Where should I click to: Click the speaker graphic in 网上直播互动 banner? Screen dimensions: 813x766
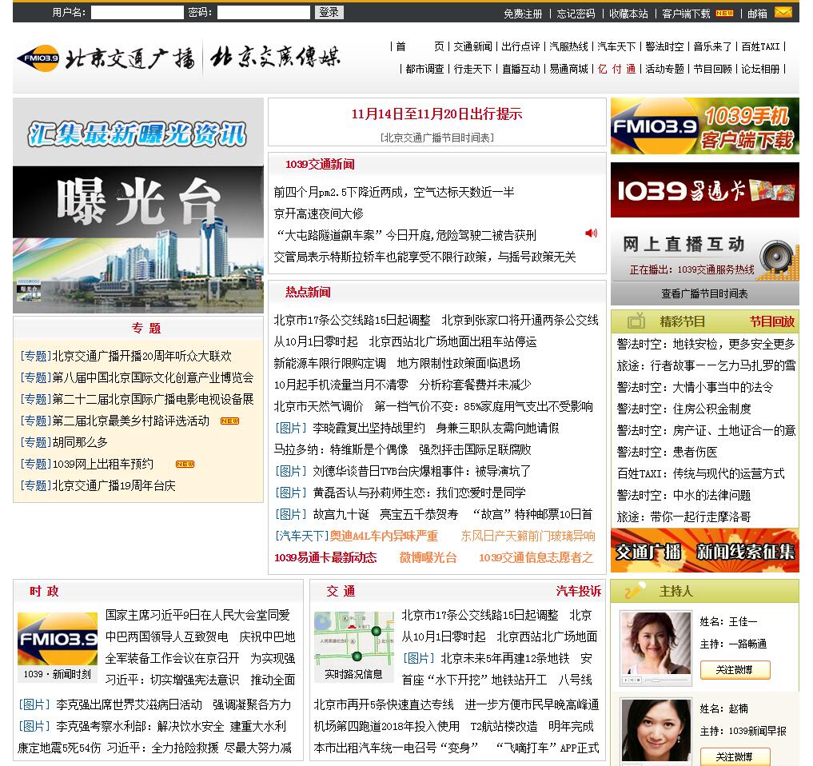pos(776,257)
